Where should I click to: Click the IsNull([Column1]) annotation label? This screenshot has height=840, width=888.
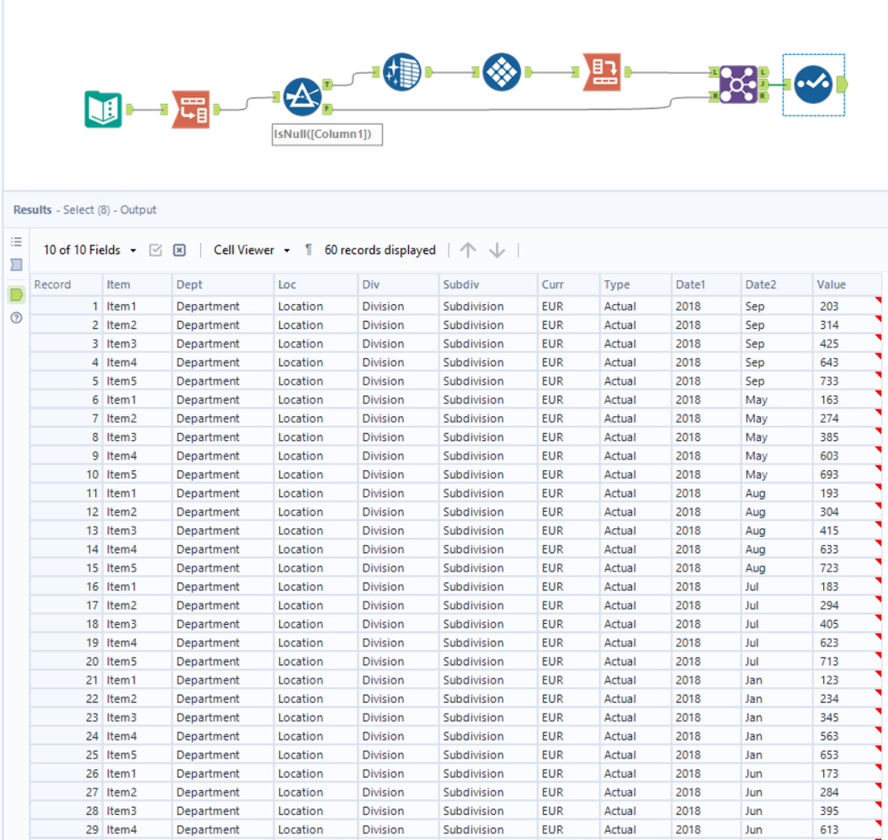pyautogui.click(x=327, y=134)
